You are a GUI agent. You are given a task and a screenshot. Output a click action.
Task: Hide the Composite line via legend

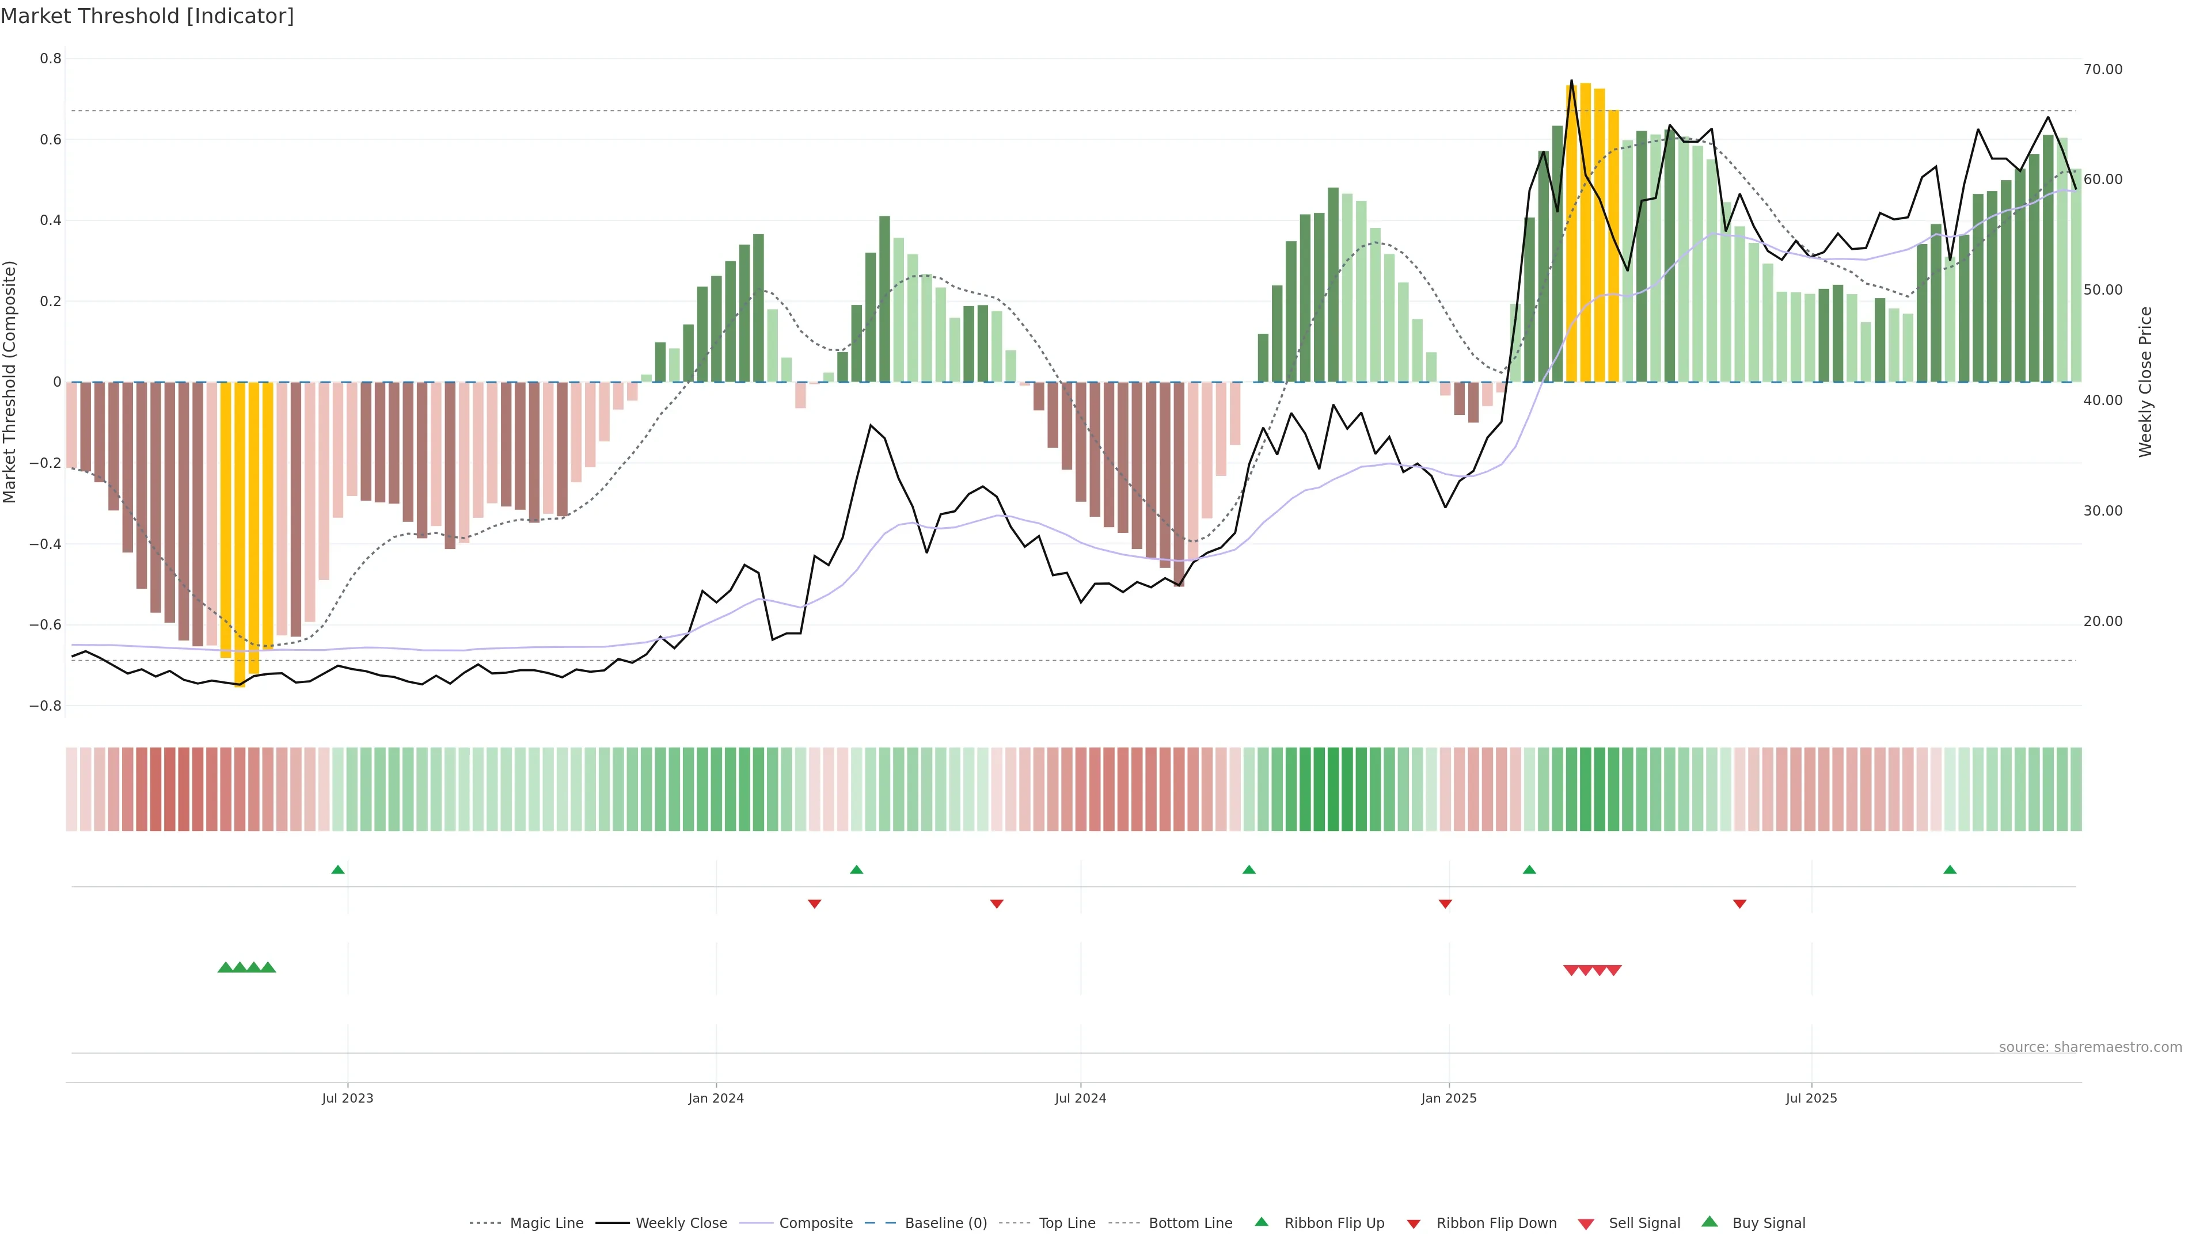815,1223
